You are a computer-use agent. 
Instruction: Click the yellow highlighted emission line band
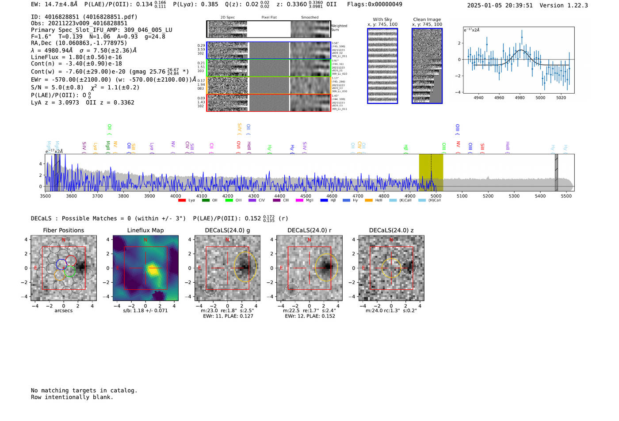(x=431, y=172)
